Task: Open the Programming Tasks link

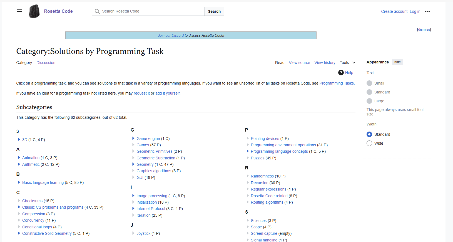Action: pos(337,83)
